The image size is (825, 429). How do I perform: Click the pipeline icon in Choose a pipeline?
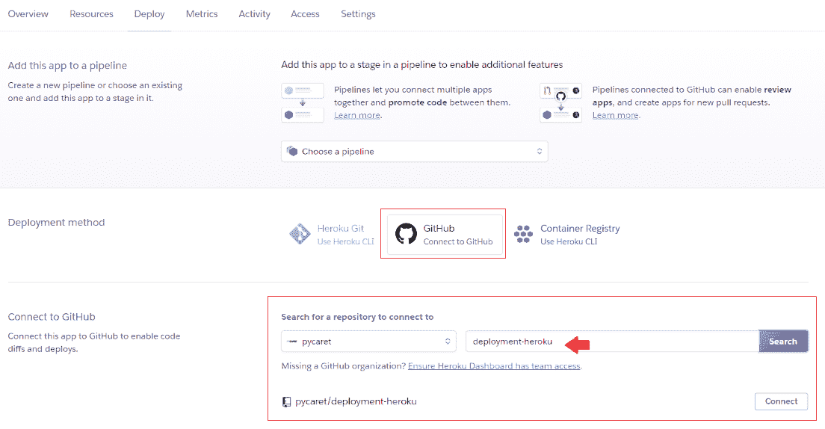(292, 152)
